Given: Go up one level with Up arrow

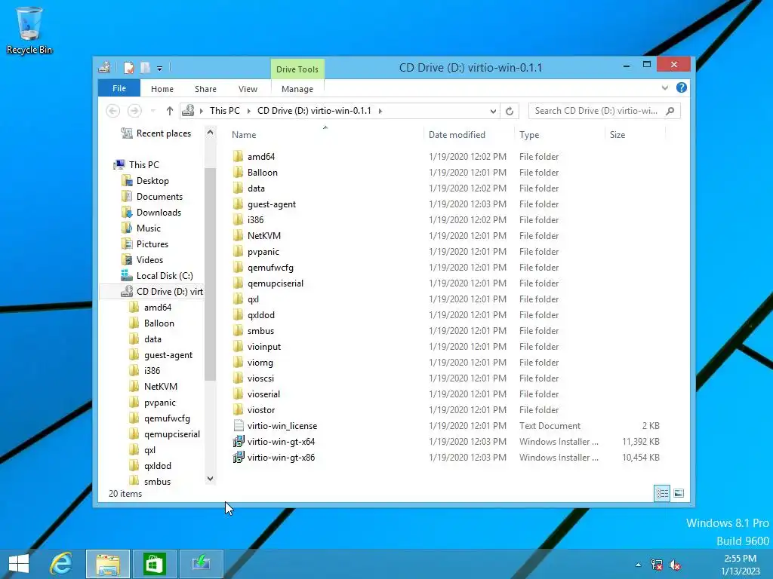Looking at the screenshot, I should [x=170, y=111].
